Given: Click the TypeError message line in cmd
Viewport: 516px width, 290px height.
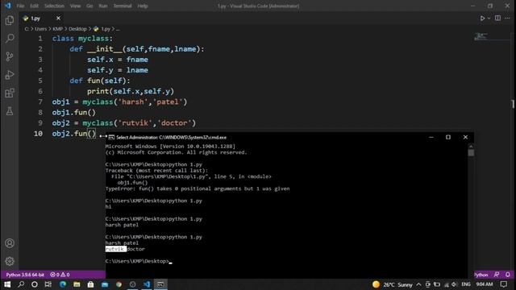Looking at the screenshot, I should (x=198, y=188).
